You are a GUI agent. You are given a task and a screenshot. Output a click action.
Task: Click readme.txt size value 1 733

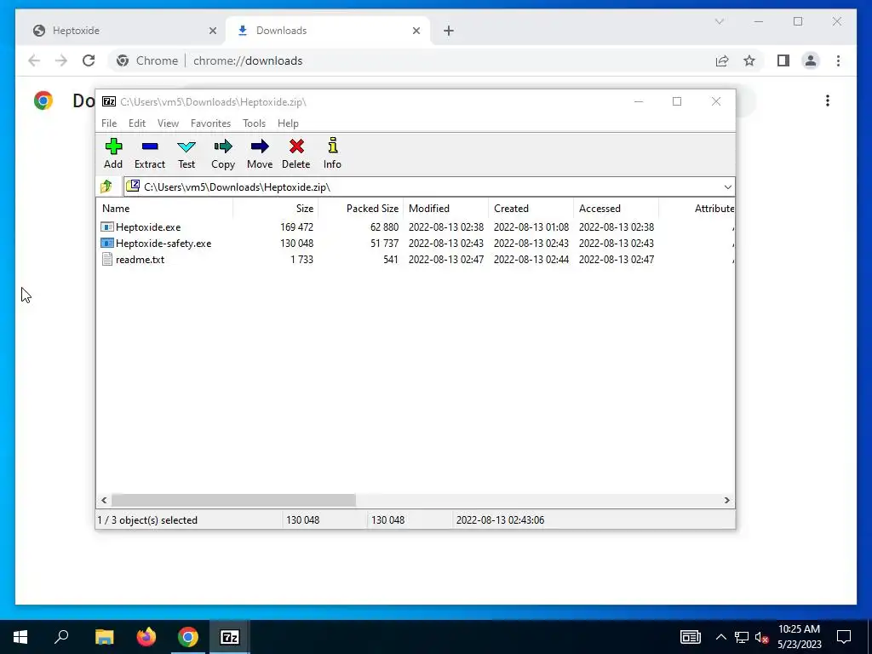(x=301, y=259)
